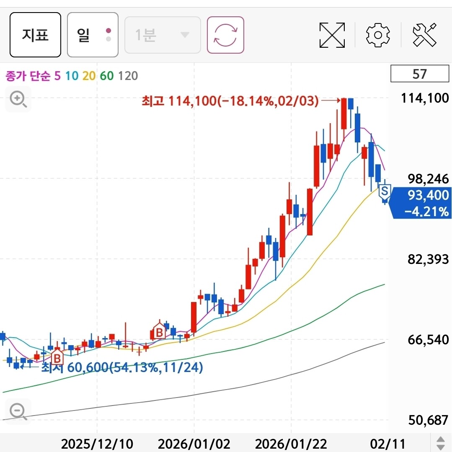Click the 최저 60,600 low price label
This screenshot has width=452, height=452.
[x=122, y=367]
